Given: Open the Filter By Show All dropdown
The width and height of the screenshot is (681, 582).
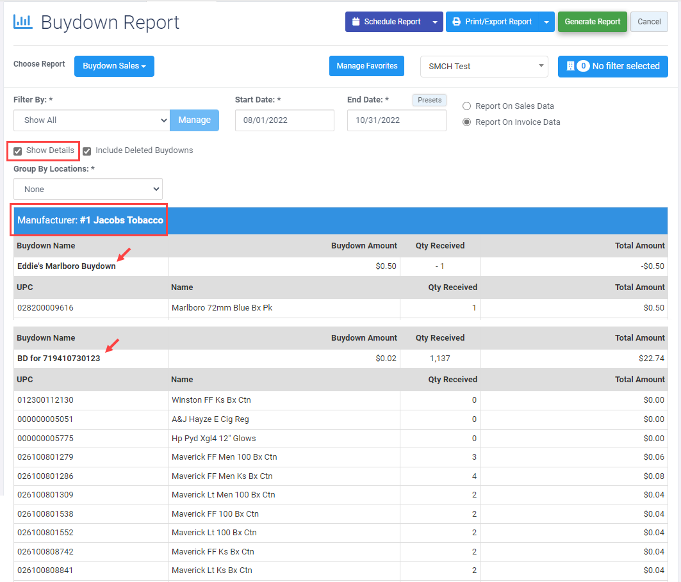Looking at the screenshot, I should [92, 120].
